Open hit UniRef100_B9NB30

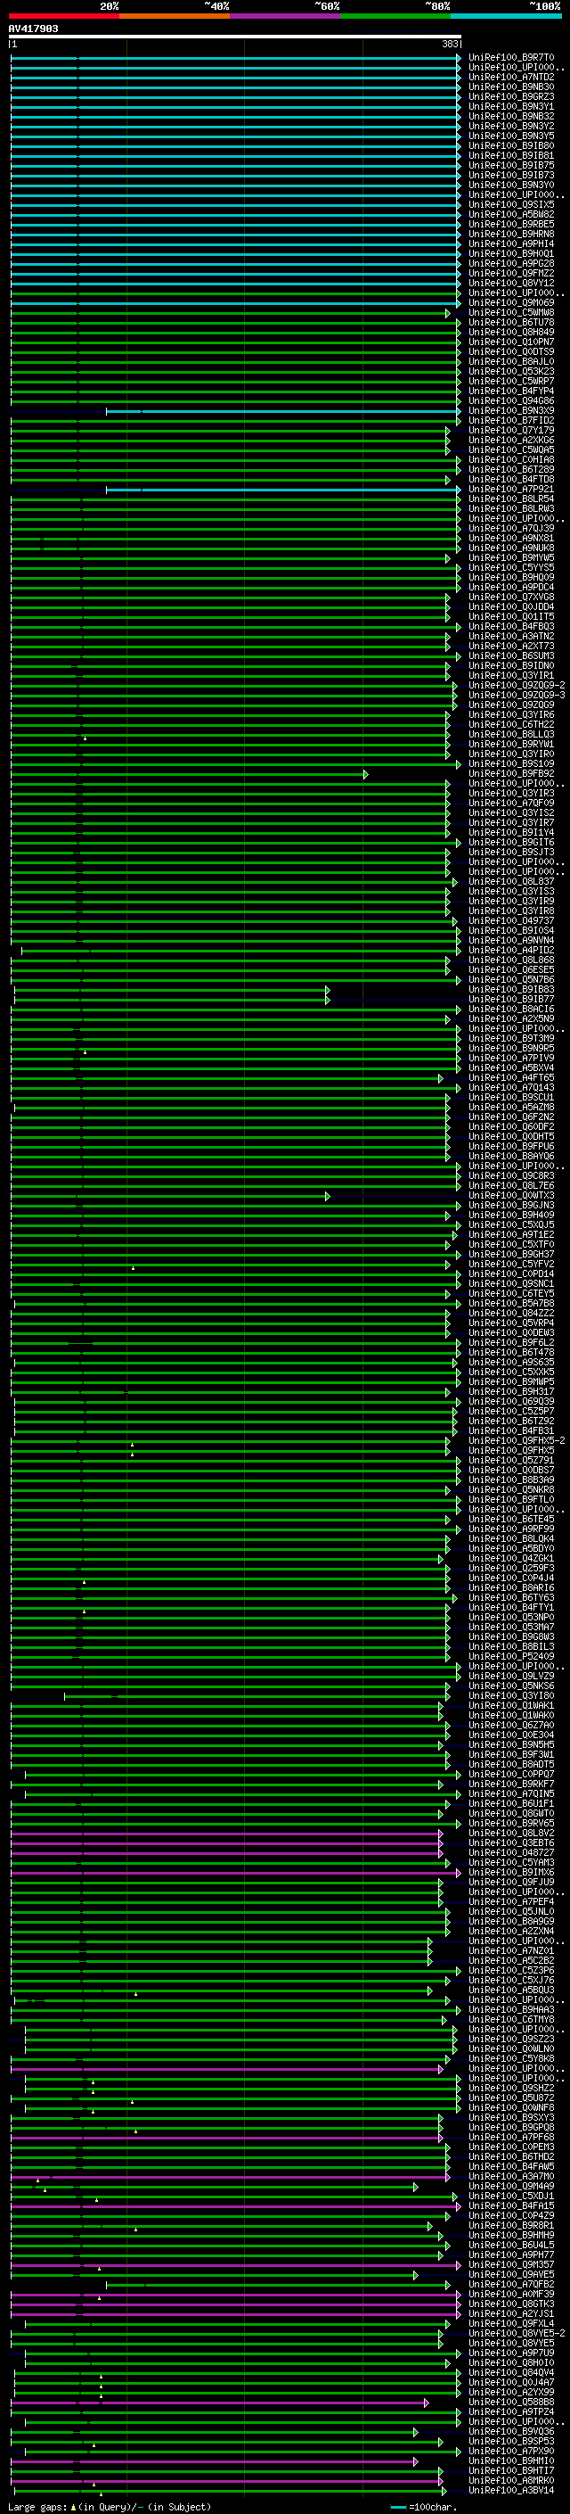(511, 87)
